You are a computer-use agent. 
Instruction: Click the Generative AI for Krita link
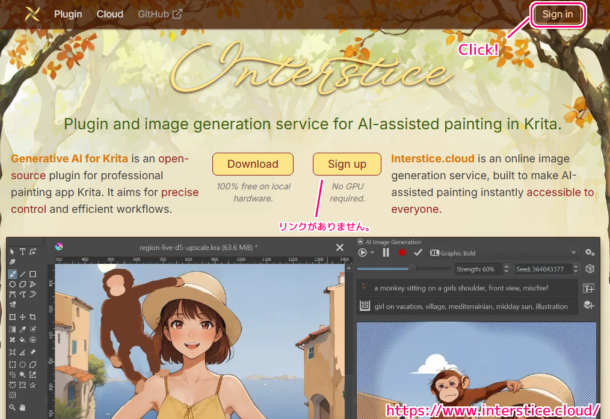click(69, 159)
